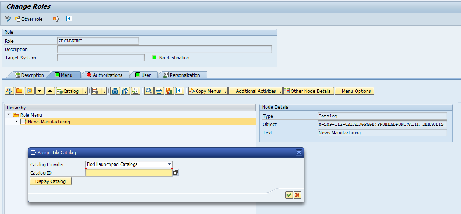461x214 pixels.
Task: Switch to the Authorizations tab
Action: pos(104,75)
